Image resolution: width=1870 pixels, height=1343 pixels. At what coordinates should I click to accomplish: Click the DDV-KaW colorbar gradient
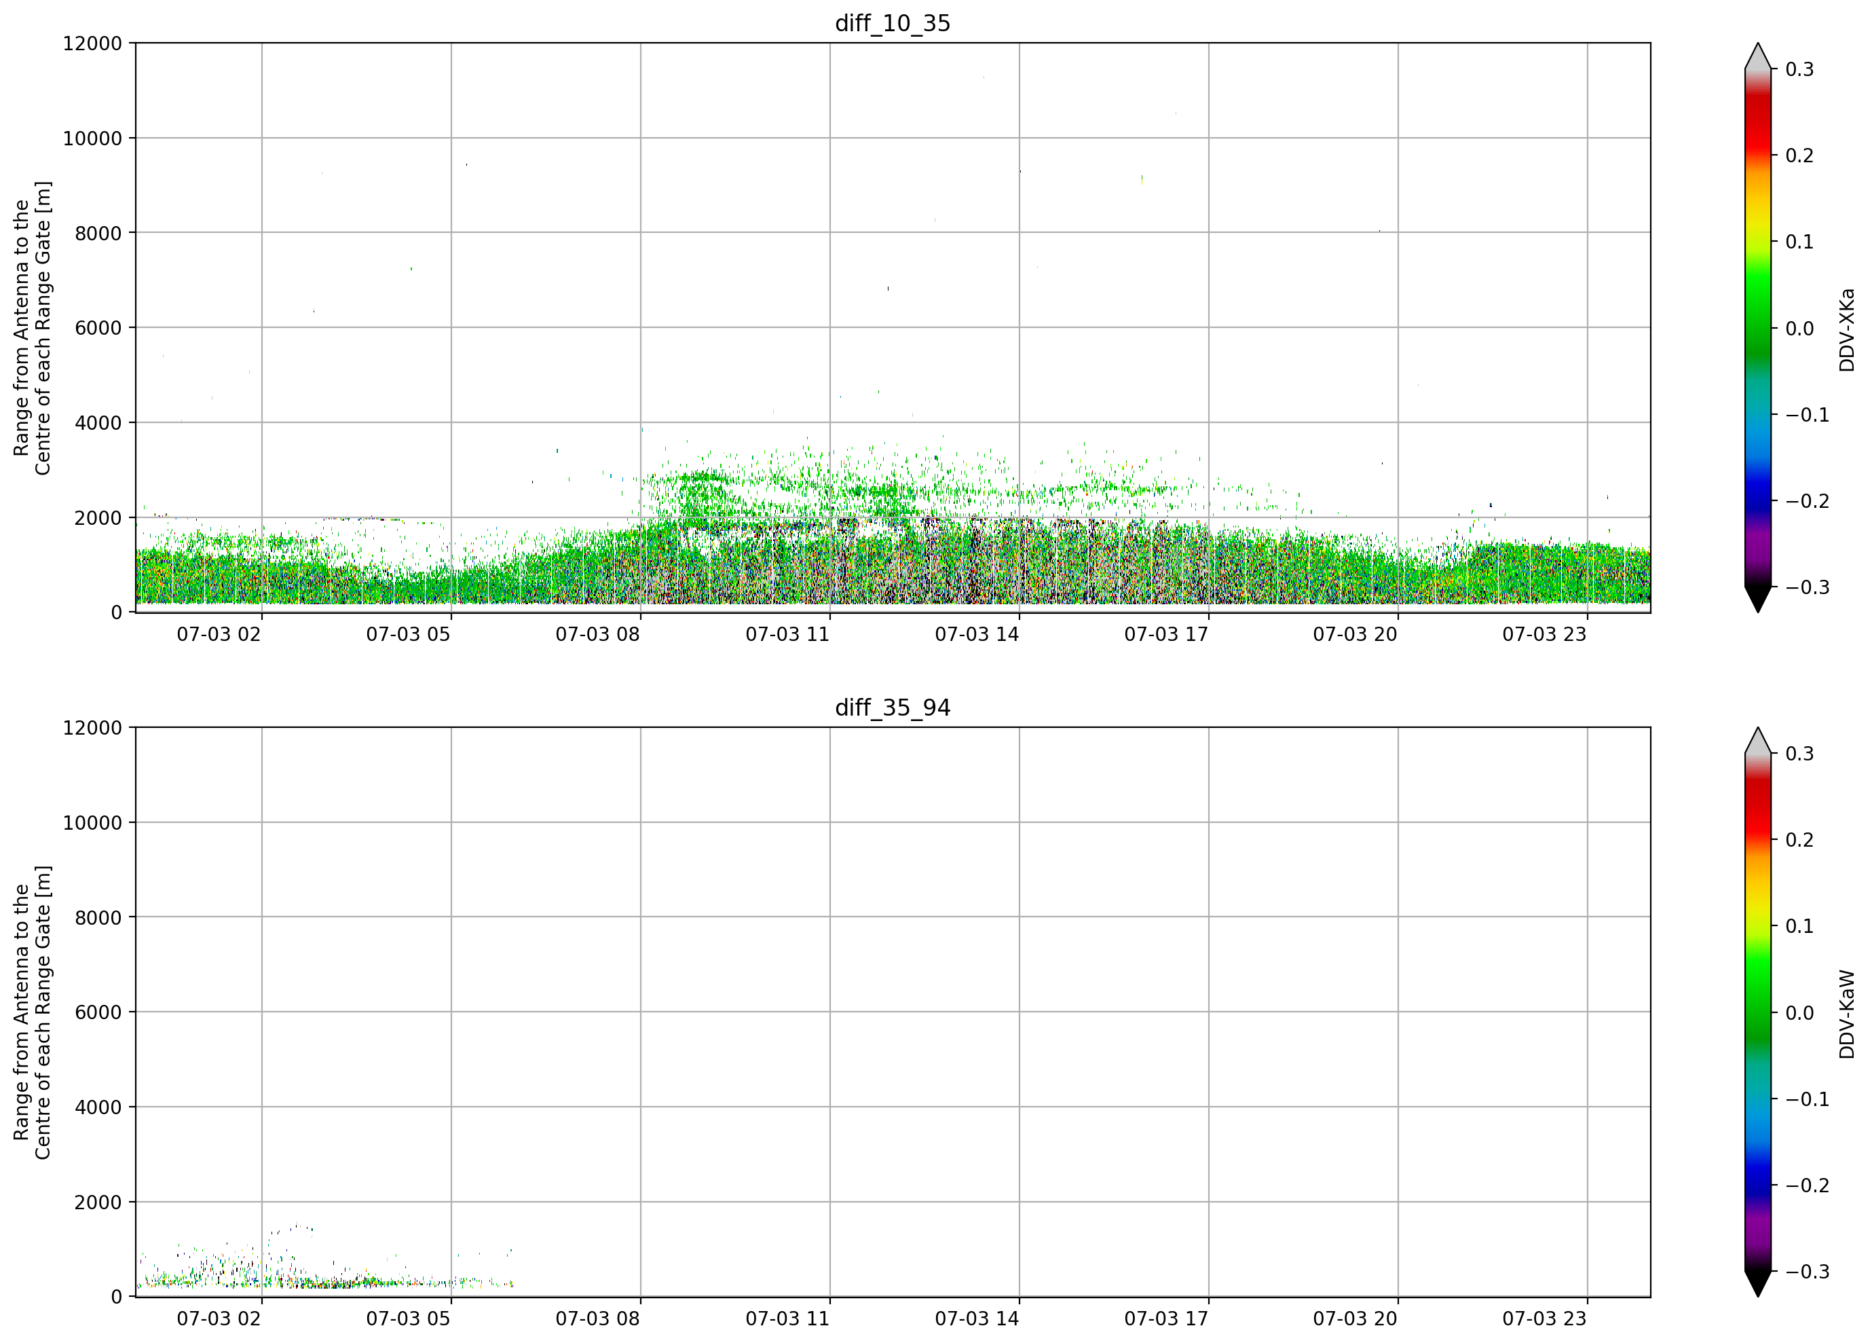coord(1758,1012)
